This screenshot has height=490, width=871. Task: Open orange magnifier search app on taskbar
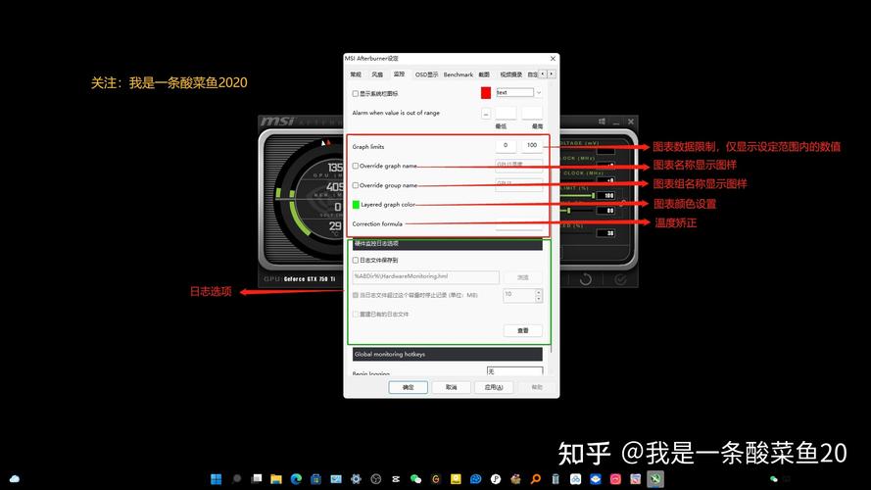click(x=536, y=479)
